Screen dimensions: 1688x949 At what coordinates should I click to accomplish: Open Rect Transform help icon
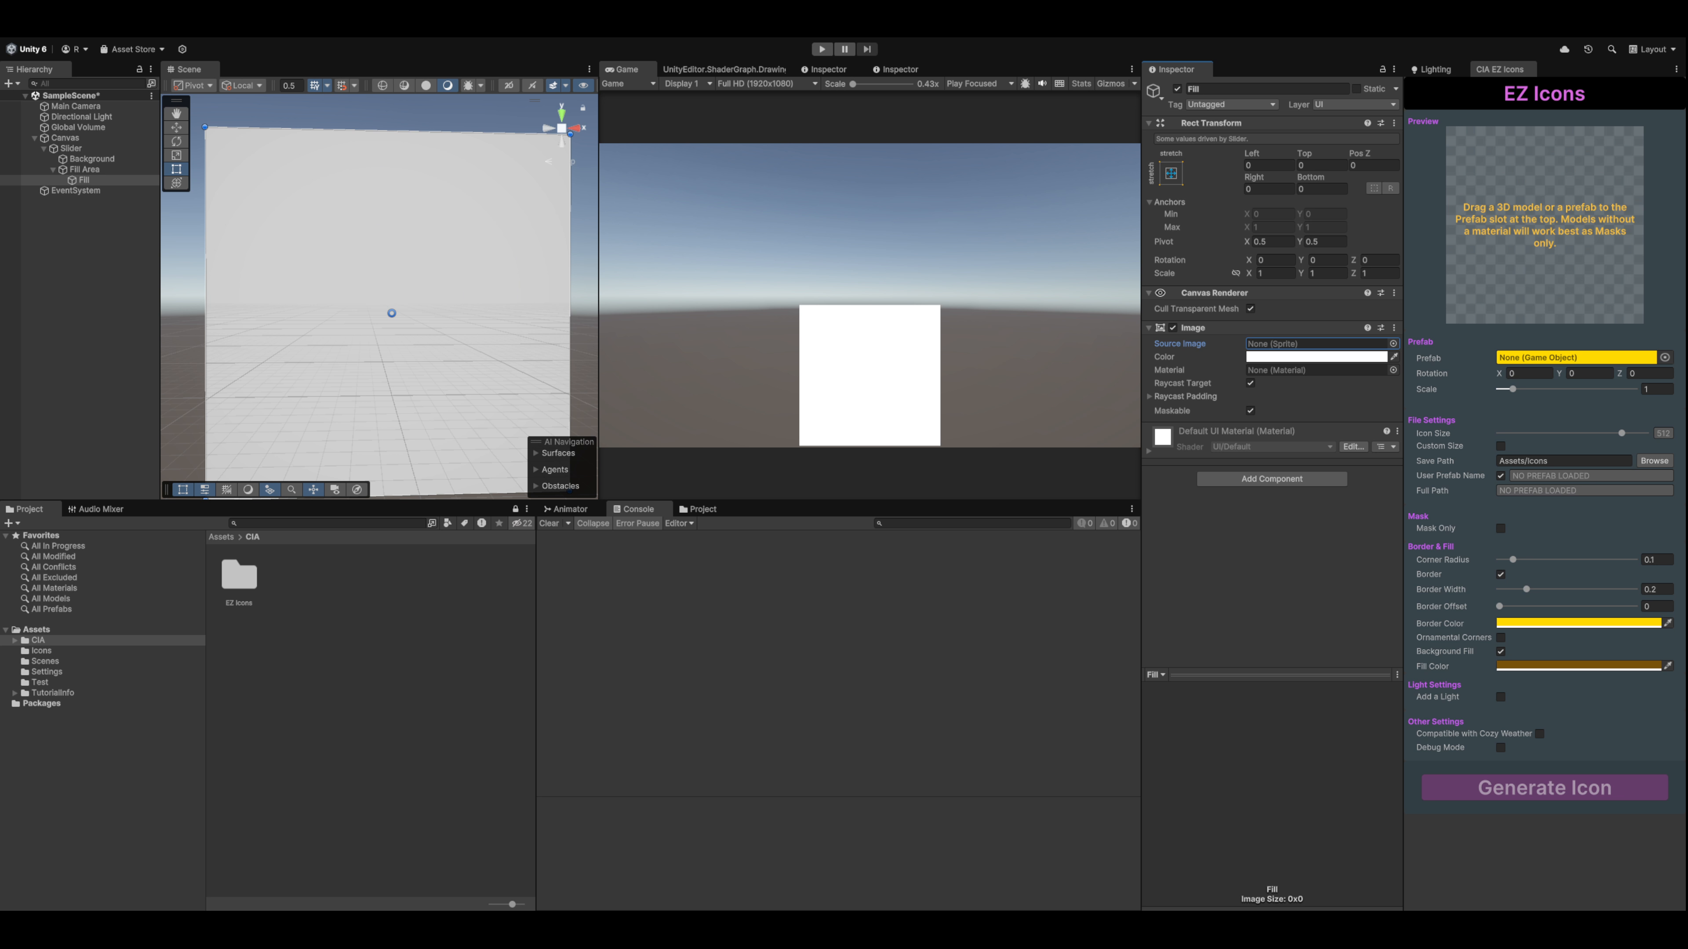[x=1368, y=123]
